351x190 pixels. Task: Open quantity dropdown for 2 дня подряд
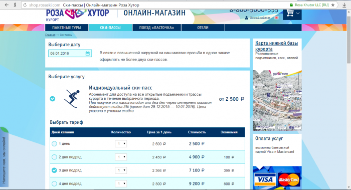[x=121, y=157]
